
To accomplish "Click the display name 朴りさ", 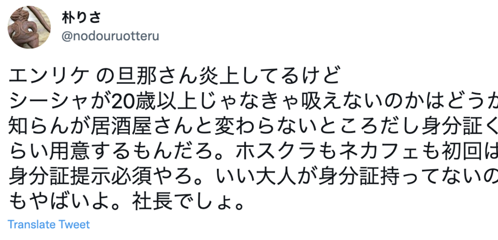I will click(81, 17).
